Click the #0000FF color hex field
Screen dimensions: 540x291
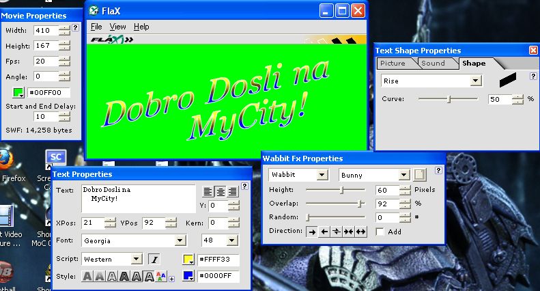[x=218, y=276]
